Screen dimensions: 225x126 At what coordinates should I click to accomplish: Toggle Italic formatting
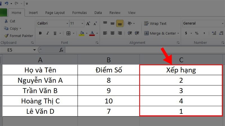click(48, 33)
